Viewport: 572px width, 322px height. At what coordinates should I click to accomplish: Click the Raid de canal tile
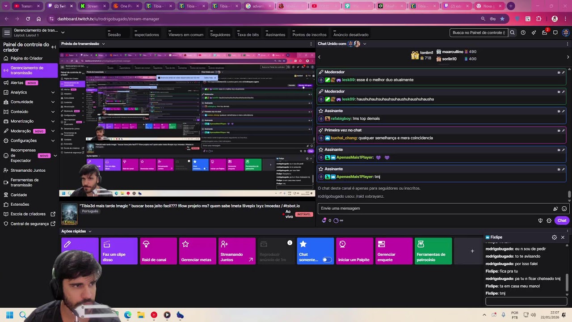(x=159, y=251)
